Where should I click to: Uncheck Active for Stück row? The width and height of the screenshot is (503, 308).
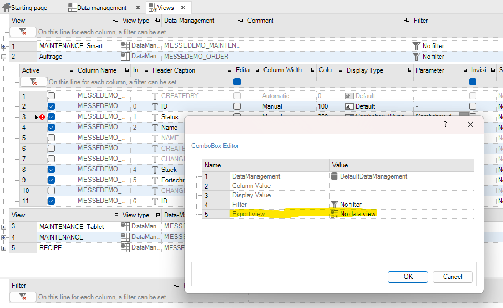click(x=51, y=170)
